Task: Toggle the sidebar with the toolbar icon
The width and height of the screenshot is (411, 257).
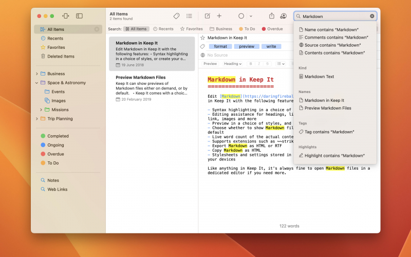Action: (x=79, y=16)
